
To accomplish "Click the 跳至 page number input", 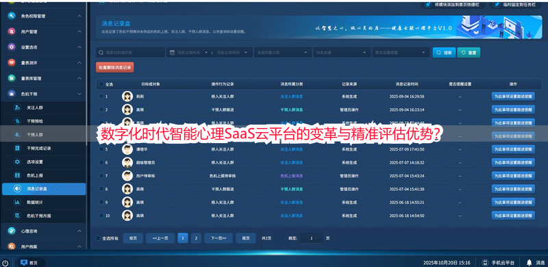I will (311, 238).
